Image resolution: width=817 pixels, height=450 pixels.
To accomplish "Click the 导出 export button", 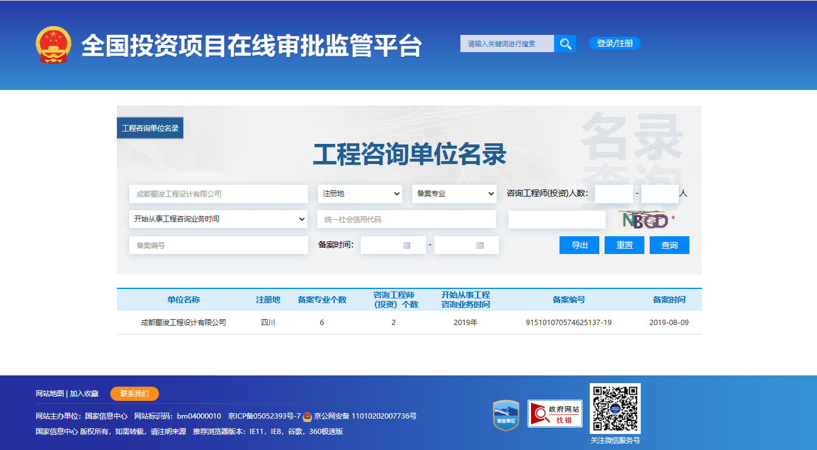I will (579, 245).
